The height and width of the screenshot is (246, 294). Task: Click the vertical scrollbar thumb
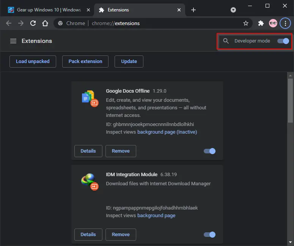[x=290, y=101]
